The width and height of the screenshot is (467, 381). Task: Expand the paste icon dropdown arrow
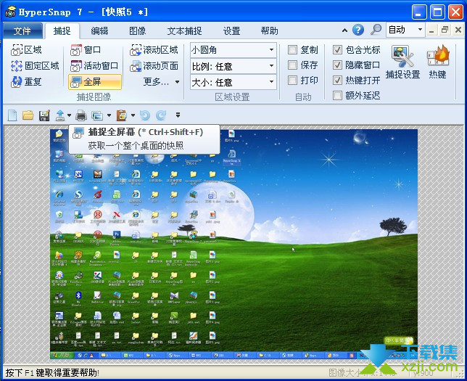pyautogui.click(x=133, y=115)
